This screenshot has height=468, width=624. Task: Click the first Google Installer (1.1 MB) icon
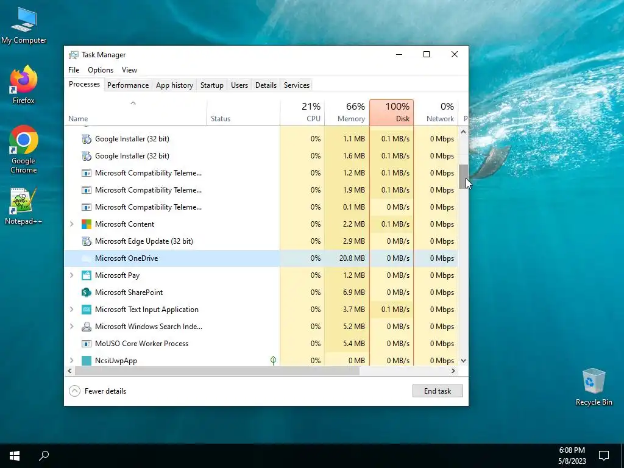(x=87, y=139)
